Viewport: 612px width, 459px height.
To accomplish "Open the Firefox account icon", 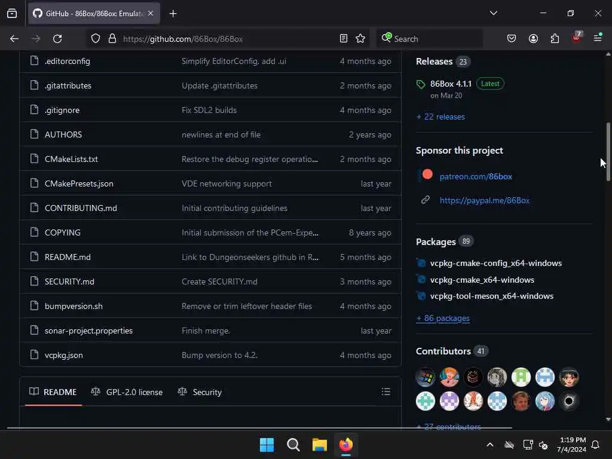I will coord(533,39).
